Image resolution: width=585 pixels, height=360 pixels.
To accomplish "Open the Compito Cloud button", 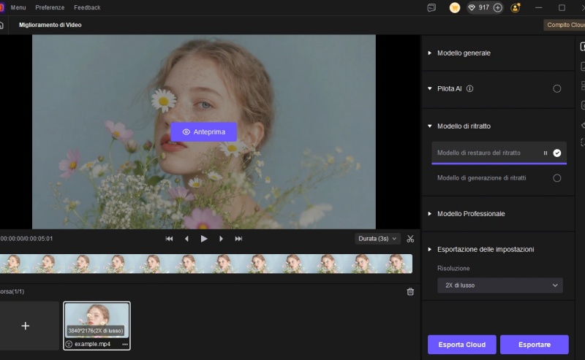I will click(x=565, y=25).
